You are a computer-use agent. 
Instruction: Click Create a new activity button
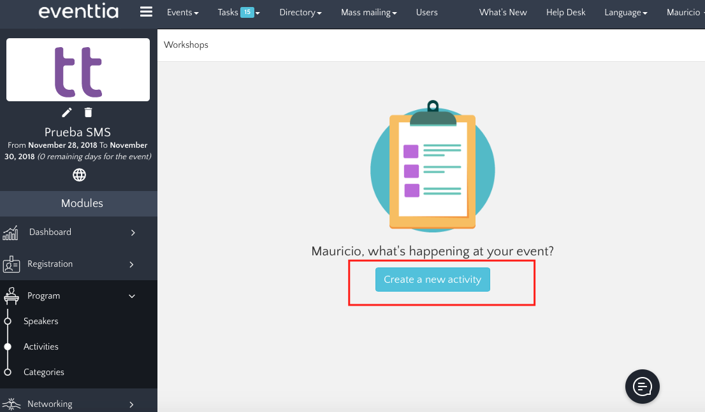432,280
